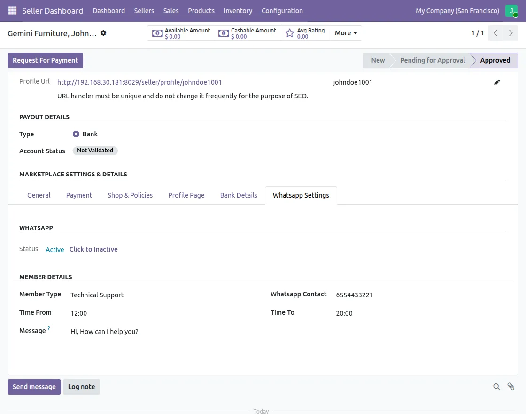Go to the next record arrow

click(x=511, y=33)
